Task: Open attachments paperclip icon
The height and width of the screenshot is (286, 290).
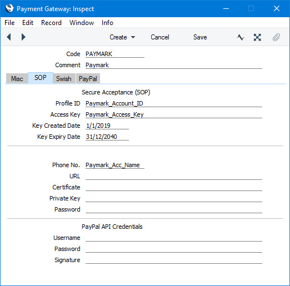Action: coord(276,37)
